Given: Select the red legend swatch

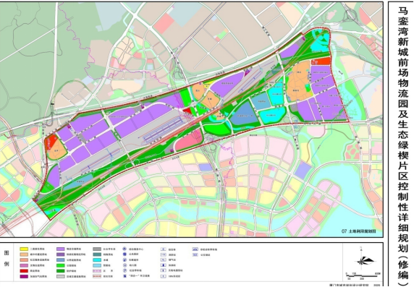Looking at the screenshot, I should [24, 271].
